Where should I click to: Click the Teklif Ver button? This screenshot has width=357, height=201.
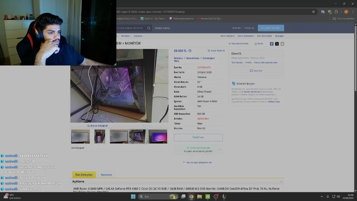click(x=198, y=137)
